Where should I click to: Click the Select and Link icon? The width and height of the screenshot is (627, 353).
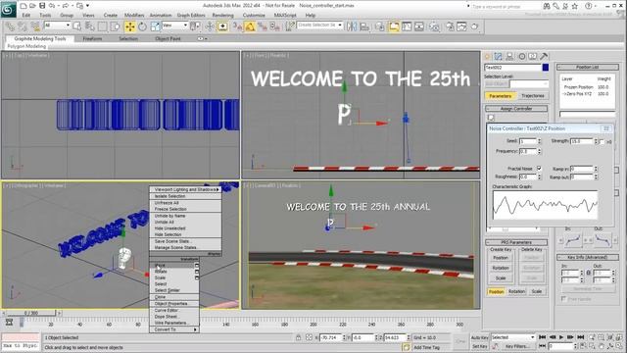10,26
